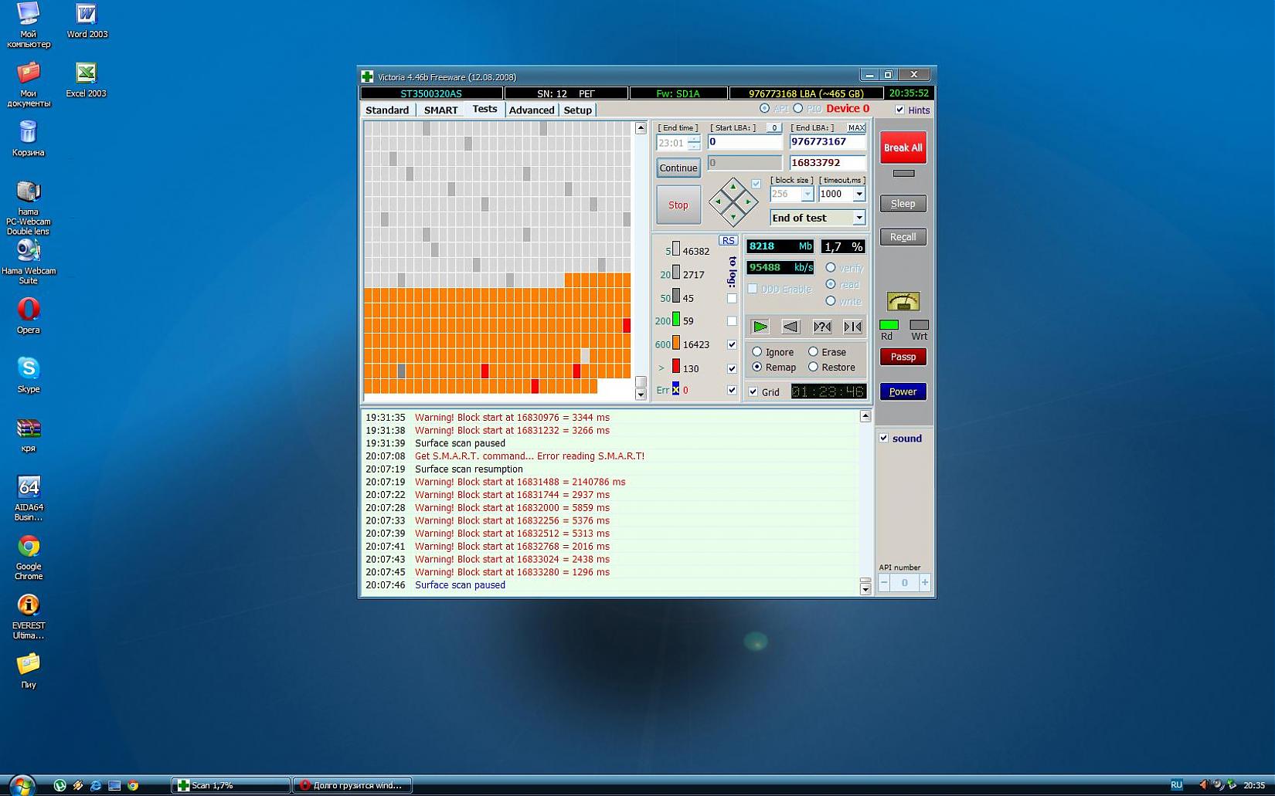
Task: Click the Start LBA input field
Action: click(745, 142)
